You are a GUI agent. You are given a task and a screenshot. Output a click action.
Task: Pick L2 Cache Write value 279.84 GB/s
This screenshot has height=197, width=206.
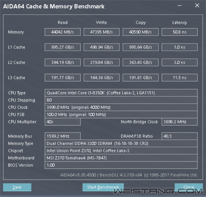pyautogui.click(x=101, y=62)
